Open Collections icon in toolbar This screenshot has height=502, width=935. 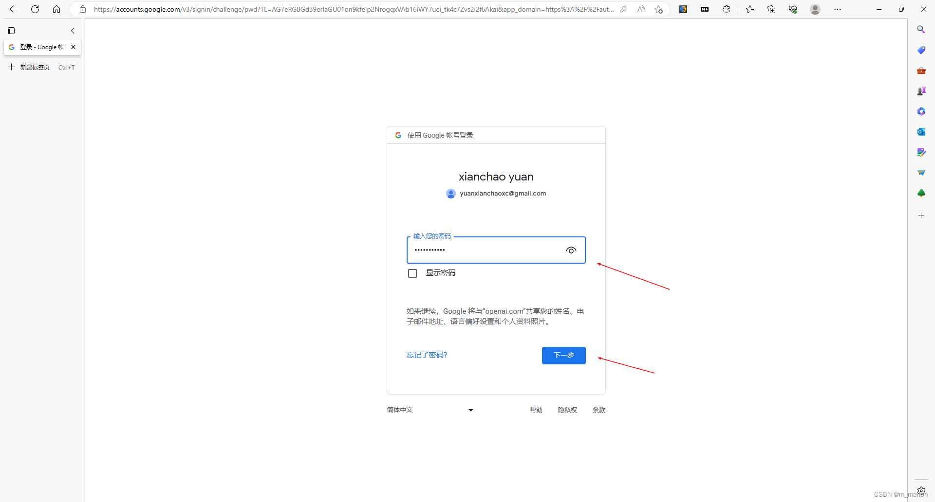point(771,9)
